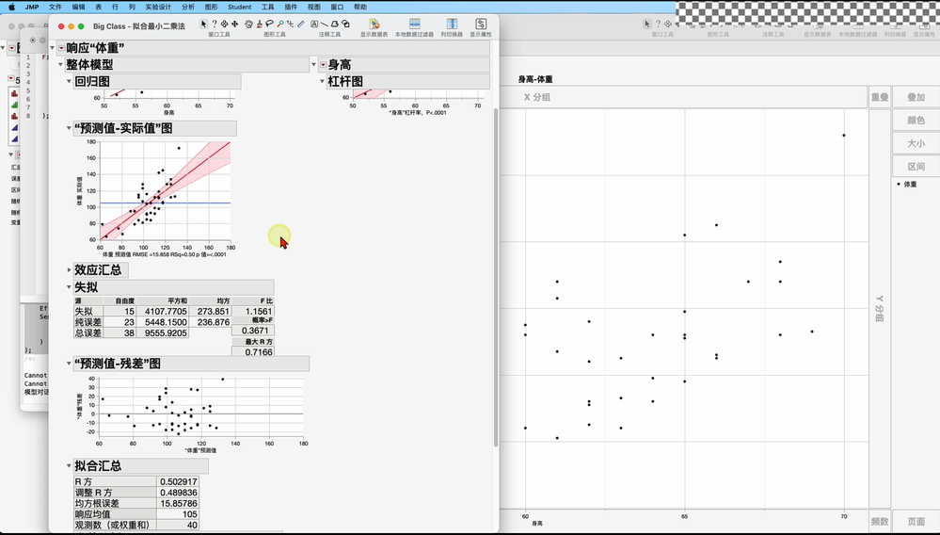Screen dimensions: 940x535
Task: Select the scroller move tool
Action: coord(234,24)
